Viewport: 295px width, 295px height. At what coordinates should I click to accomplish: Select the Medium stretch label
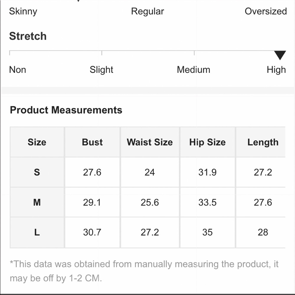coord(194,70)
